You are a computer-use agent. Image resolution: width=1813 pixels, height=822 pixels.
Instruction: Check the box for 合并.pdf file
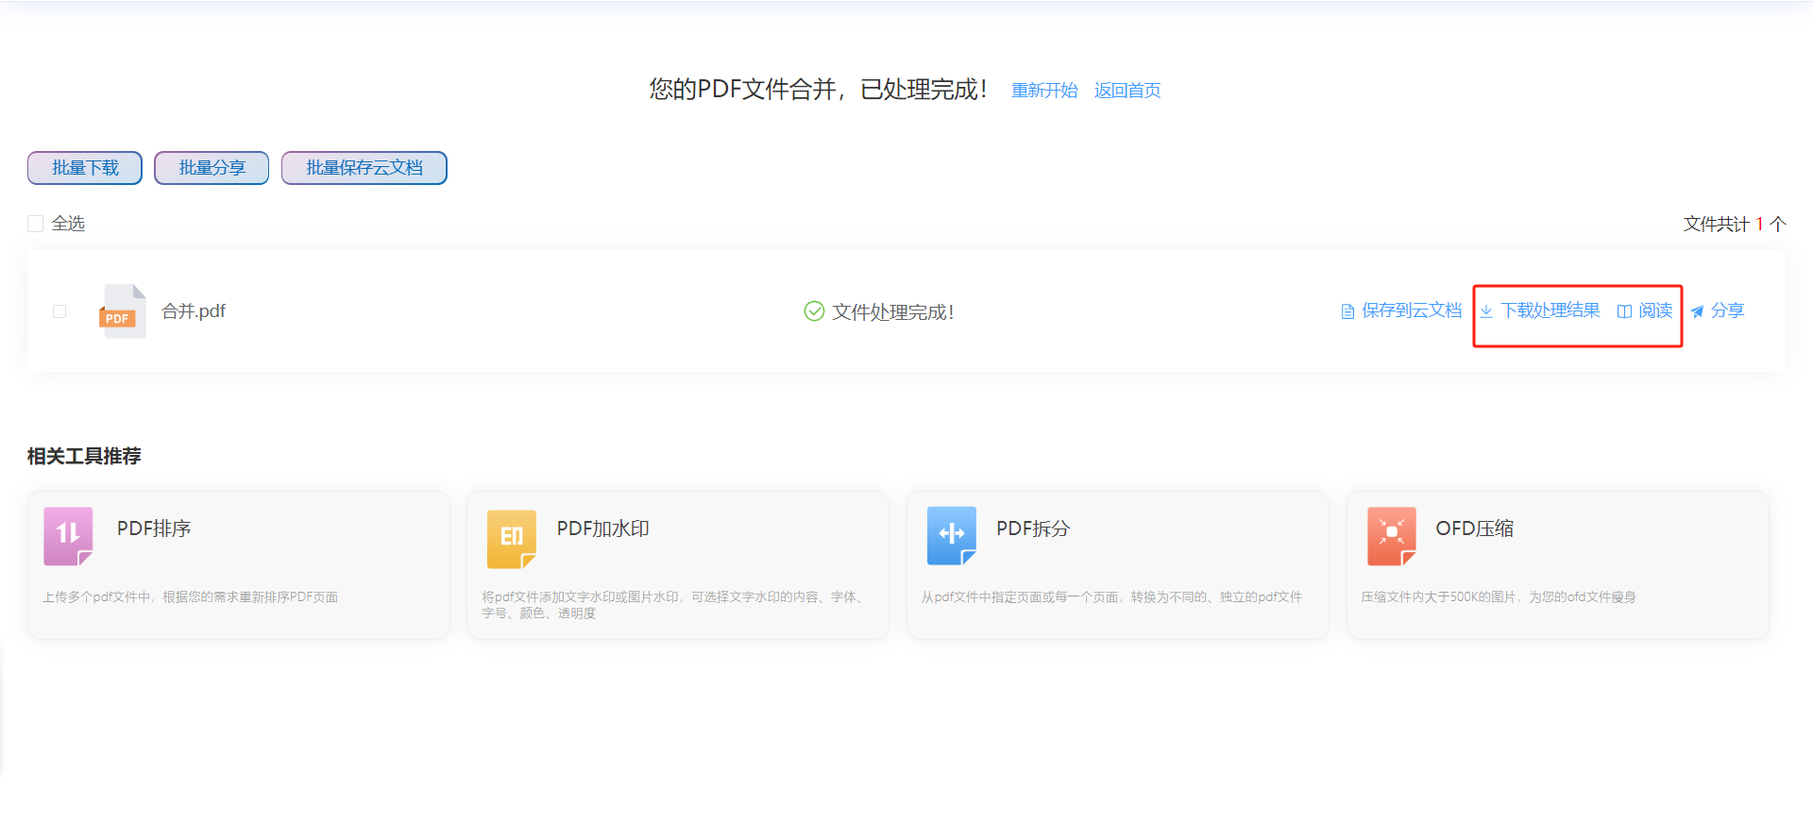click(59, 311)
